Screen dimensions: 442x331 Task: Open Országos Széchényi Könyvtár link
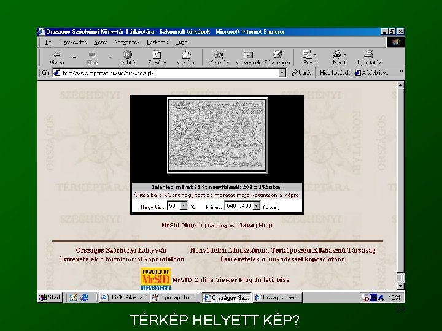click(x=121, y=250)
